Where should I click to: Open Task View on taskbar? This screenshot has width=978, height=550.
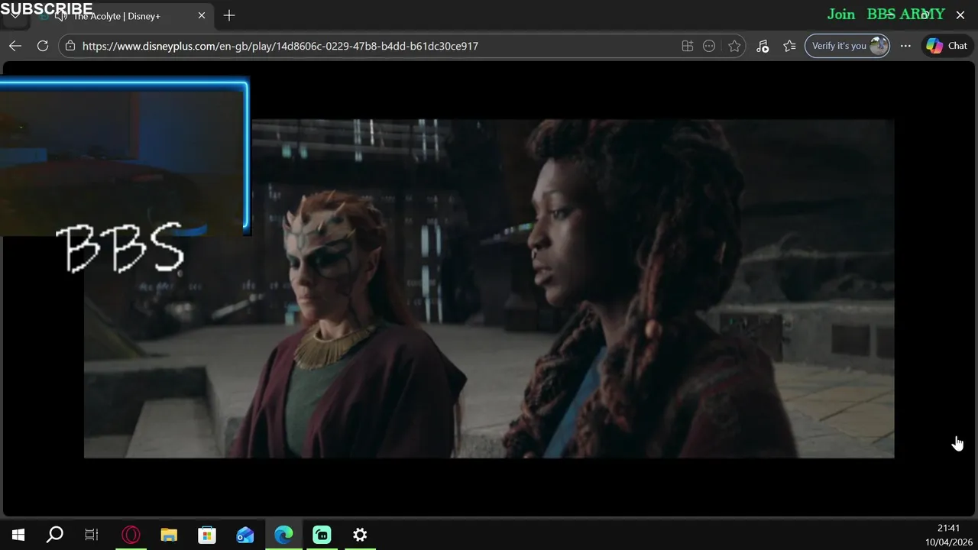(x=92, y=535)
